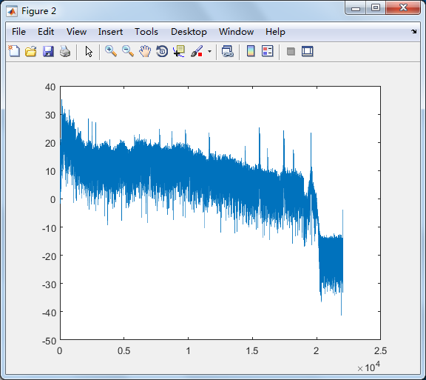This screenshot has height=380, width=426.
Task: Select the Rotate 3D tool
Action: click(x=162, y=51)
